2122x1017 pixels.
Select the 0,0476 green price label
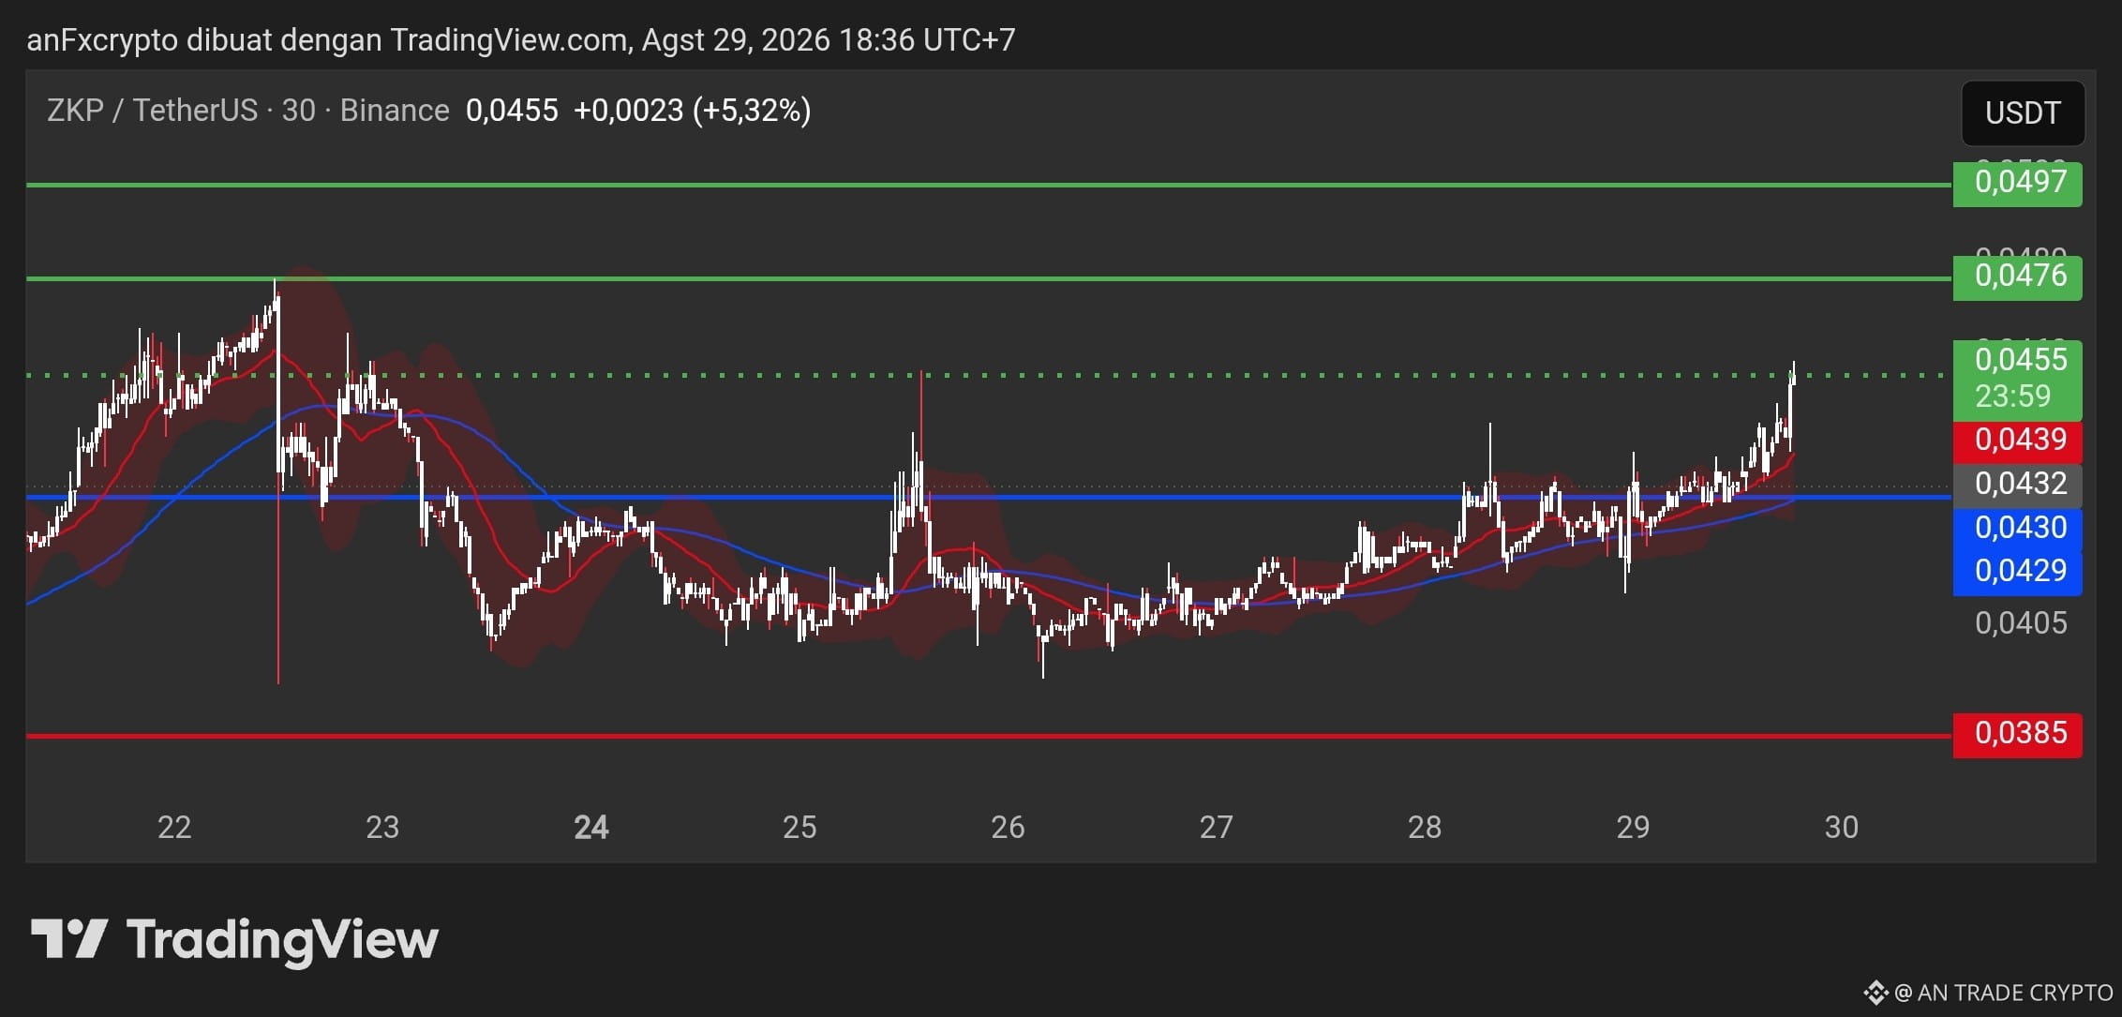[2018, 277]
